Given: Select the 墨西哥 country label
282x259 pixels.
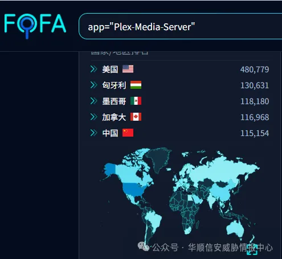Looking at the screenshot, I should pyautogui.click(x=114, y=101).
